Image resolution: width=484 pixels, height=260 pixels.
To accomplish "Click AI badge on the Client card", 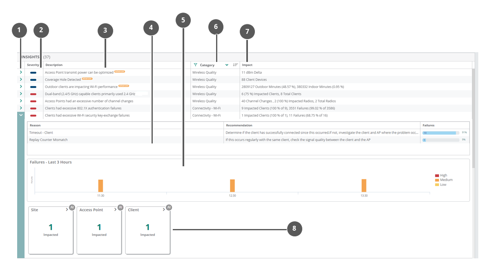I will 169,207.
